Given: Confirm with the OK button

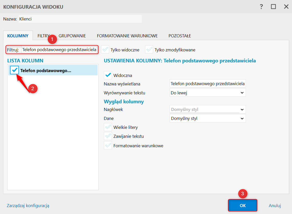Looking at the screenshot, I should pos(243,205).
